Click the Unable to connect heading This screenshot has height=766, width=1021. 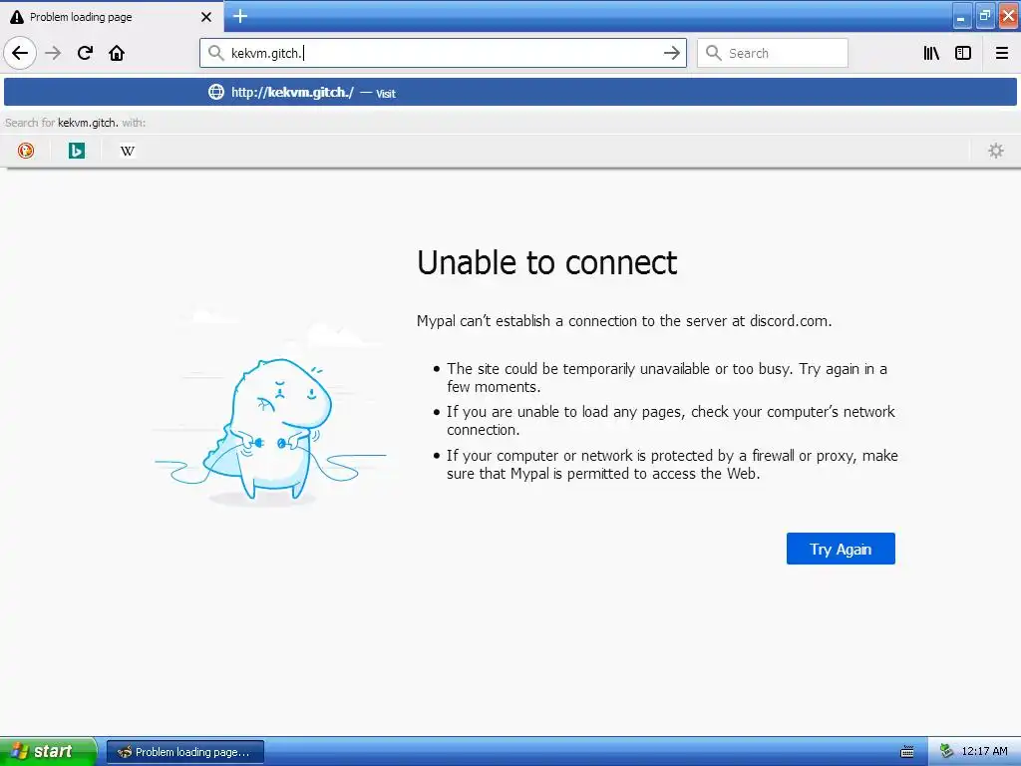(547, 262)
